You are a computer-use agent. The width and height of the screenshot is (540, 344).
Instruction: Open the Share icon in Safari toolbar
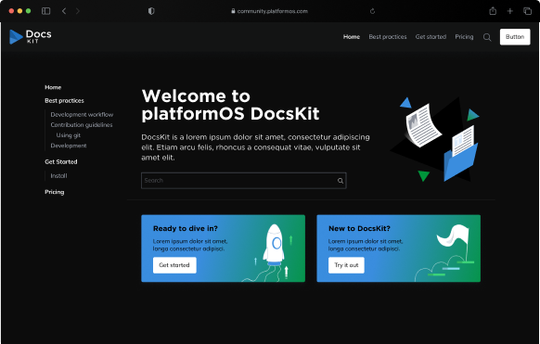[493, 11]
